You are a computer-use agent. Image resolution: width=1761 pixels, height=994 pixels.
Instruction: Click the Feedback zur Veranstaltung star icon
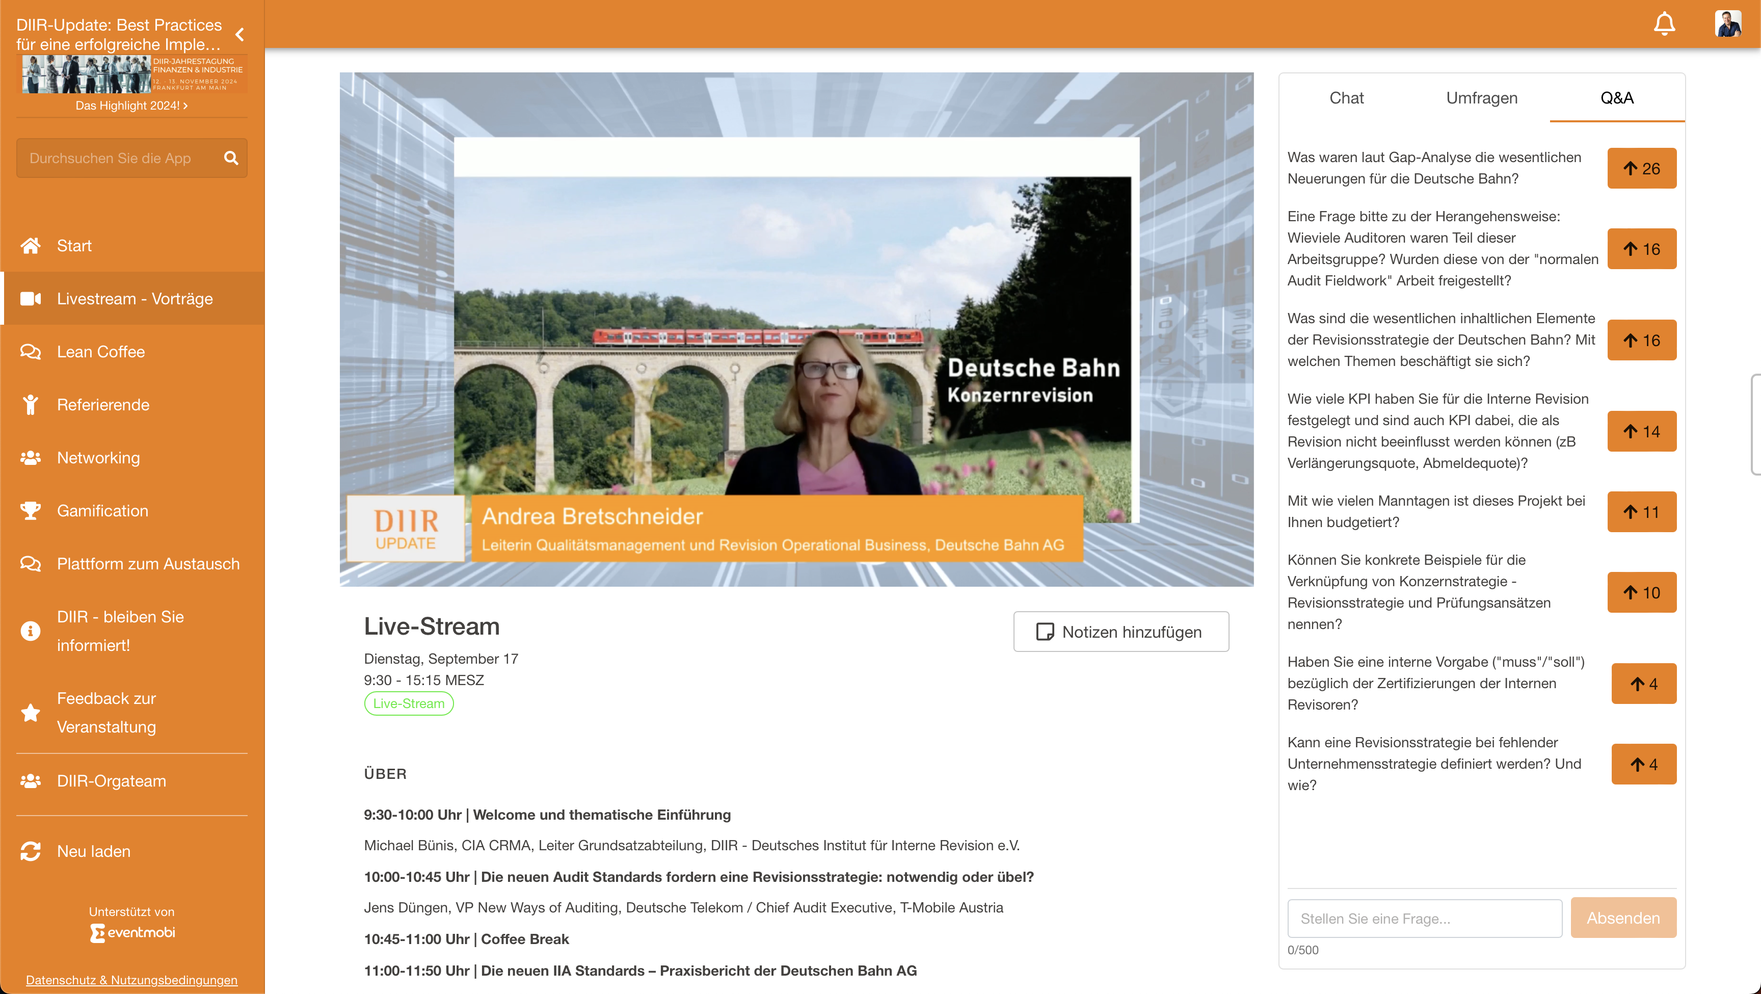31,712
